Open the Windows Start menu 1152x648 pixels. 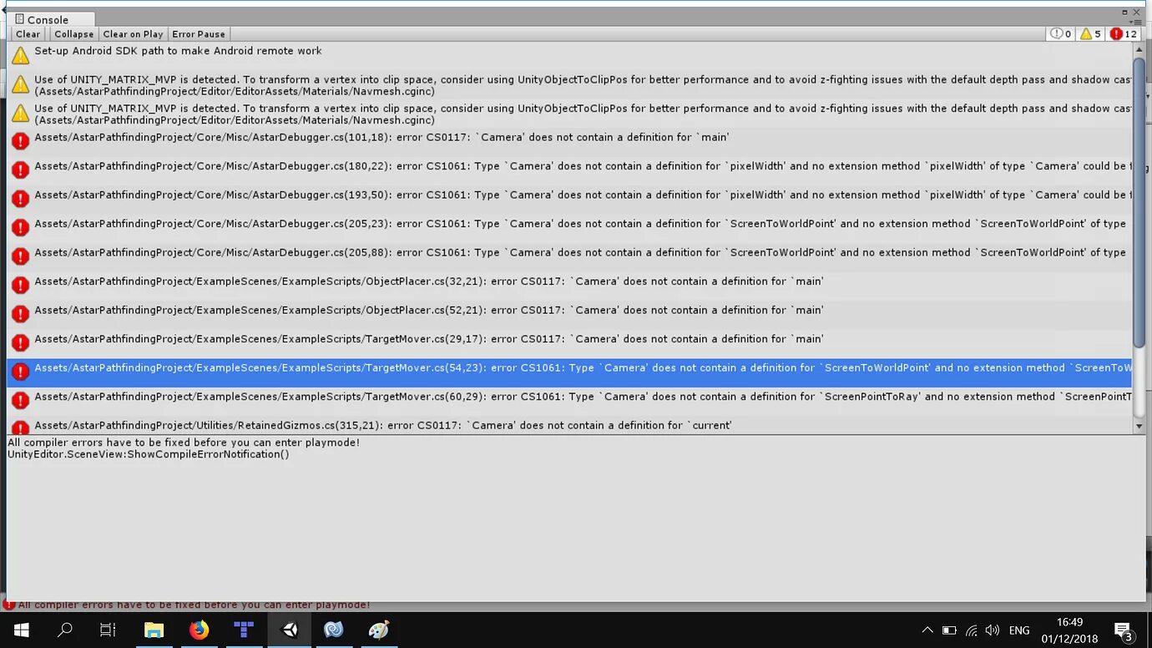[21, 630]
